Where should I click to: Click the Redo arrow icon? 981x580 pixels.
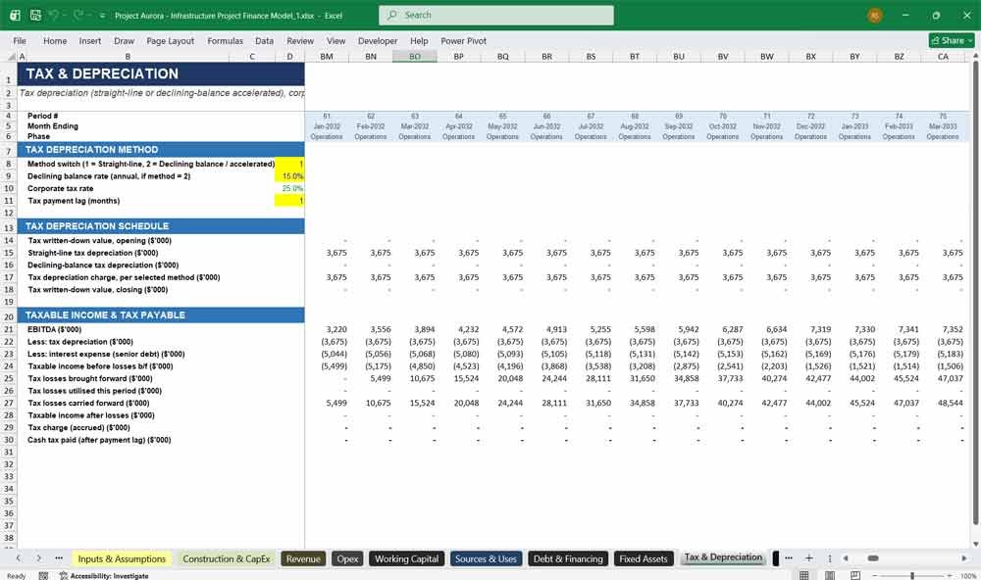tap(77, 15)
